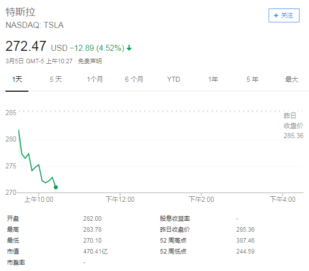The height and width of the screenshot is (271, 309).
Task: Click the 272.47 current price
Action: tap(26, 47)
